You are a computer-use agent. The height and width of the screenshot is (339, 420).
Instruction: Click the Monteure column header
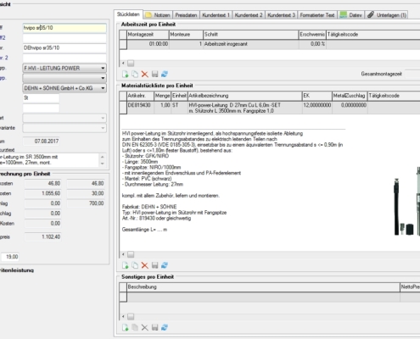(x=187, y=35)
